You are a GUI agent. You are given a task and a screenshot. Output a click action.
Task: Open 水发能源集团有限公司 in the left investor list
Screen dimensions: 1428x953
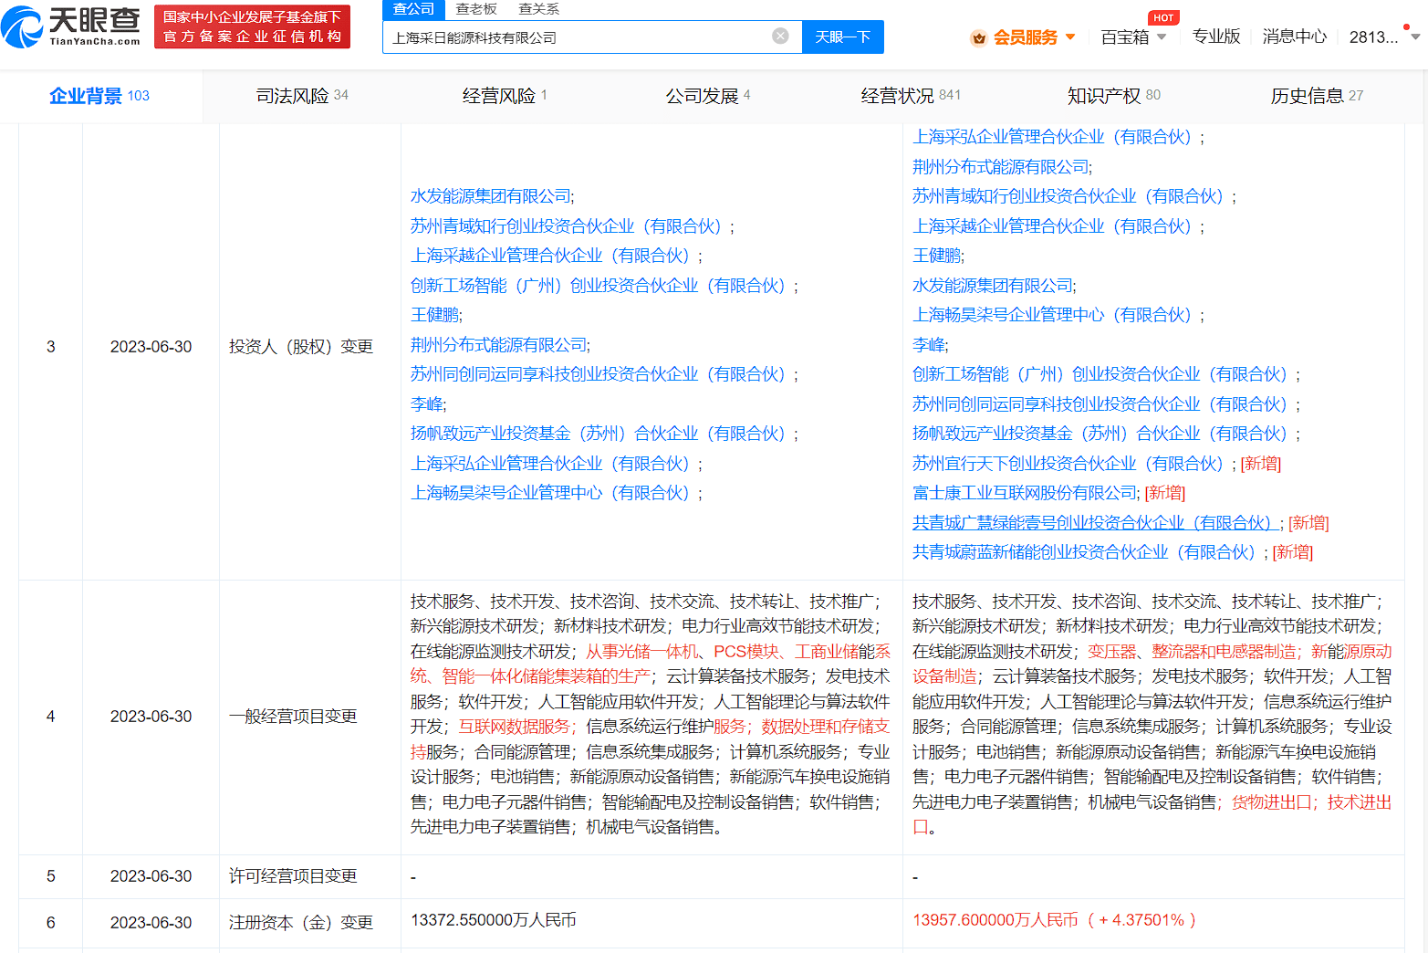490,196
